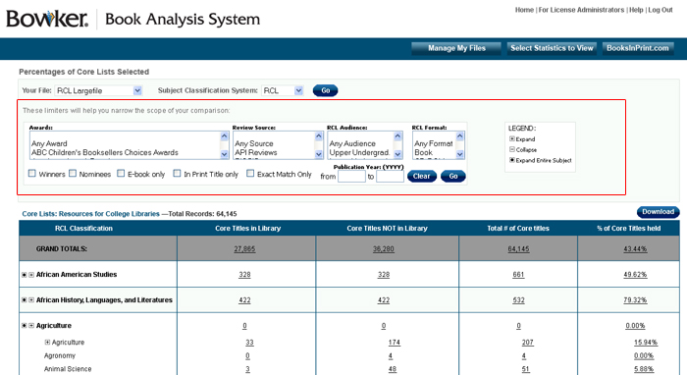The image size is (687, 375).
Task: Open For License Administrators link
Action: (581, 10)
